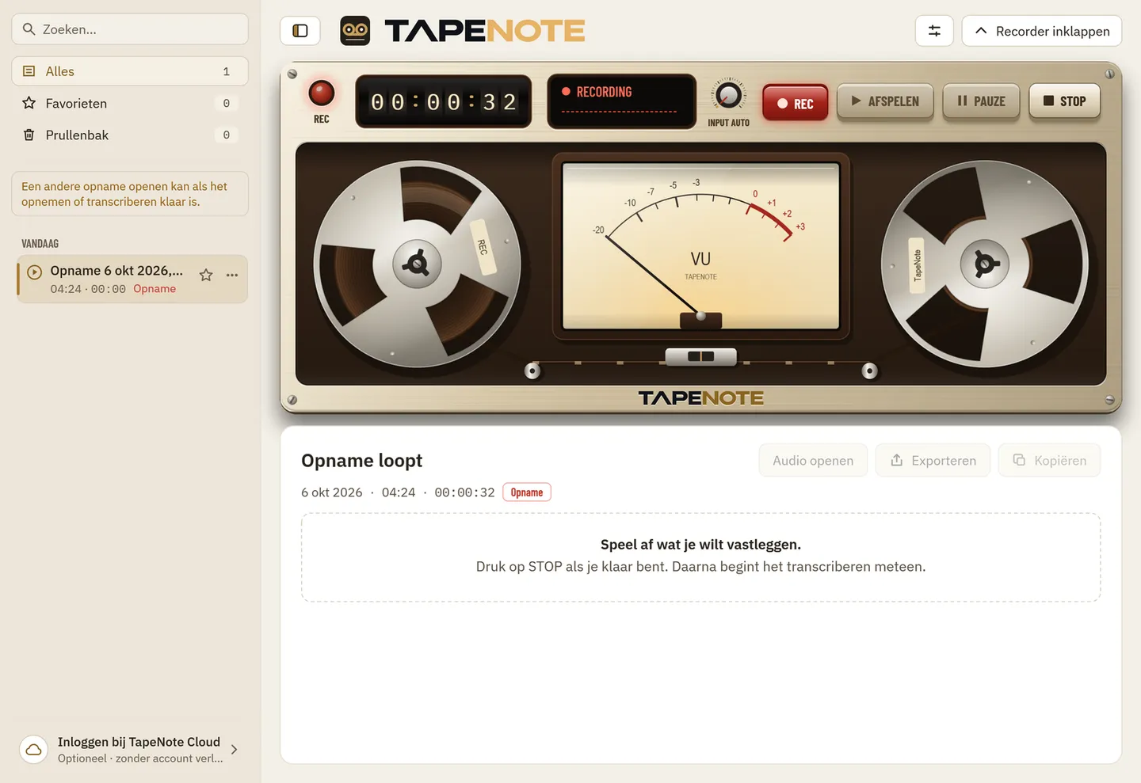1141x783 pixels.
Task: Click the red REC button
Action: tap(795, 103)
